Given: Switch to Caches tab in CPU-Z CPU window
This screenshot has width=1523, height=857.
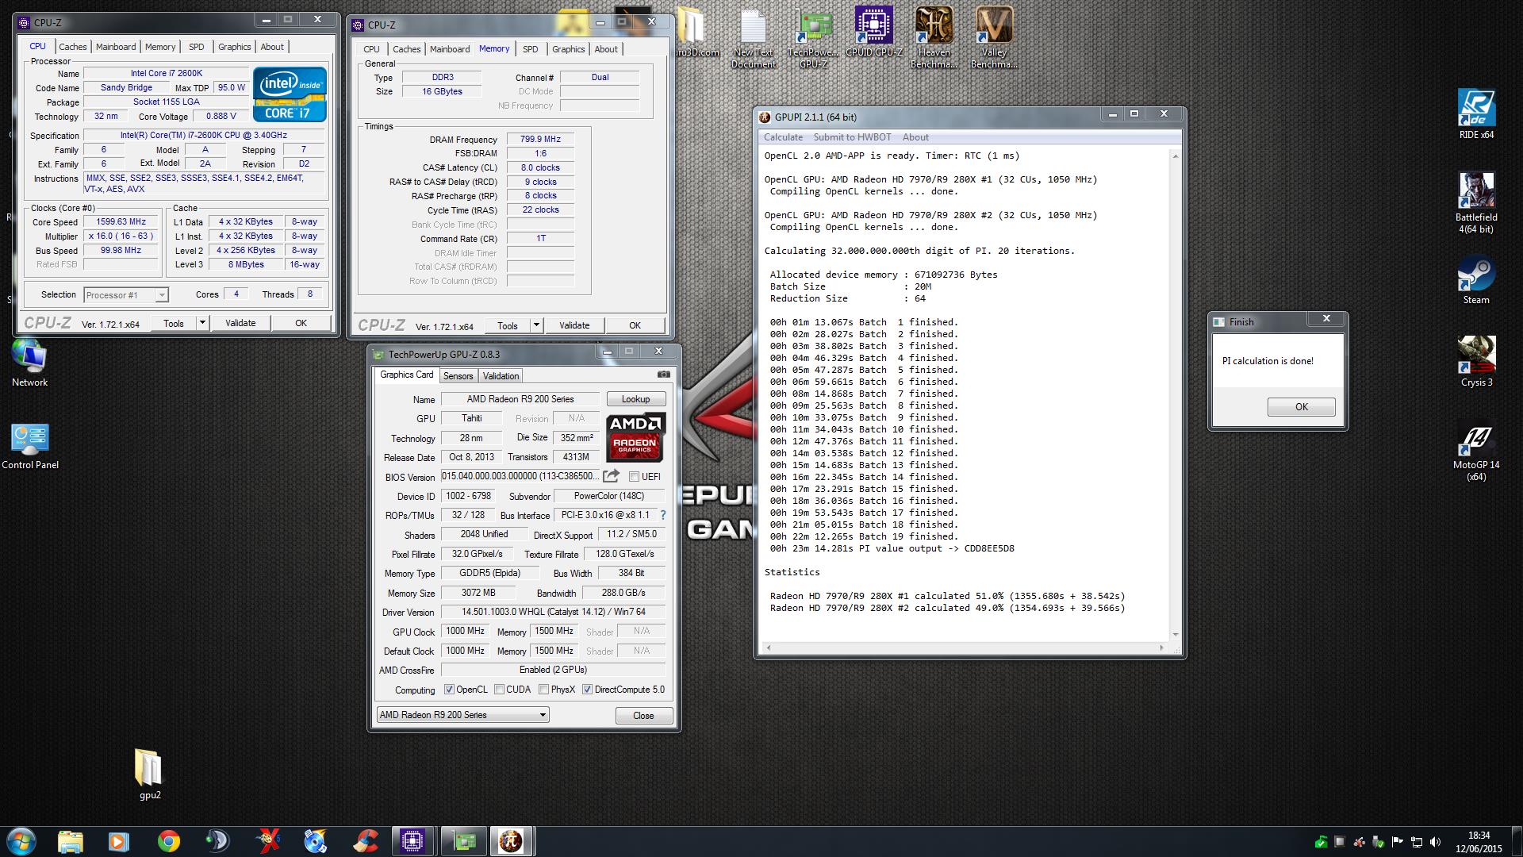Looking at the screenshot, I should 73,47.
